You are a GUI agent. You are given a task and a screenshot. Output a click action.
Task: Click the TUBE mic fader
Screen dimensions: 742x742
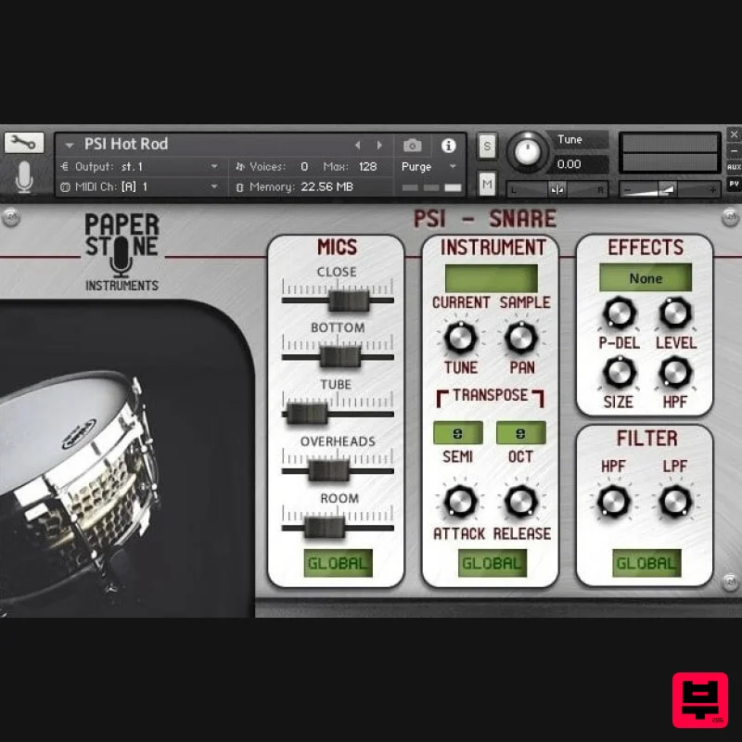307,414
